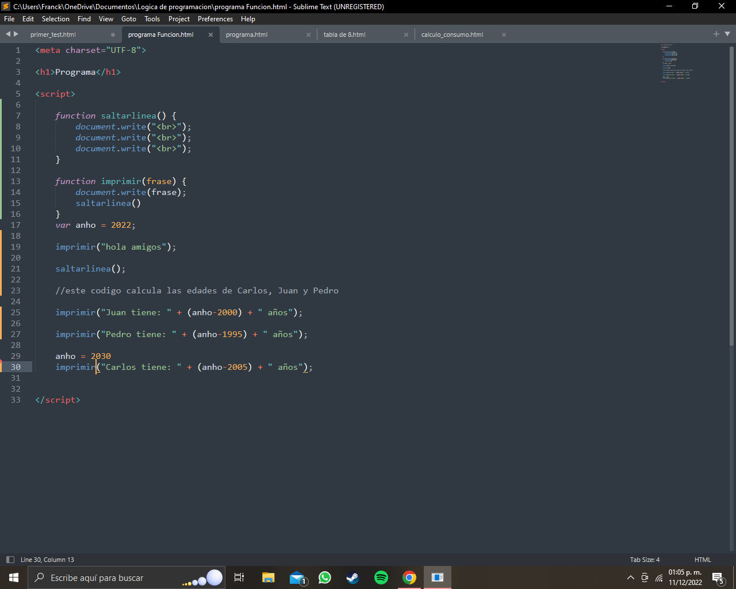
Task: Open the clock showing 01:05 p. m.
Action: (685, 577)
